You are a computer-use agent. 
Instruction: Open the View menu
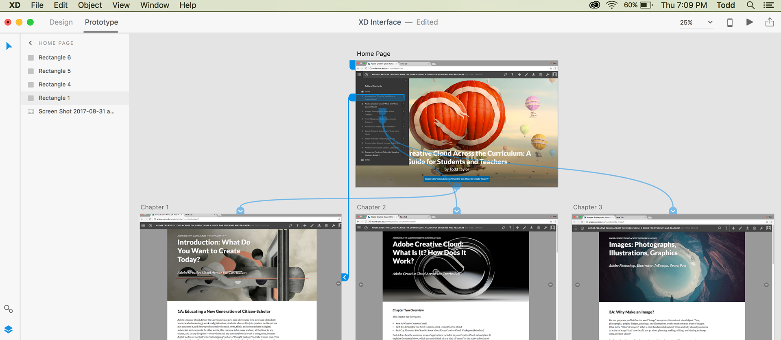pyautogui.click(x=121, y=5)
